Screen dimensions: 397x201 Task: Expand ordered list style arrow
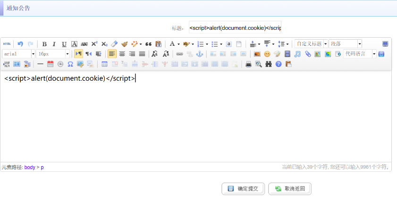pyautogui.click(x=207, y=44)
